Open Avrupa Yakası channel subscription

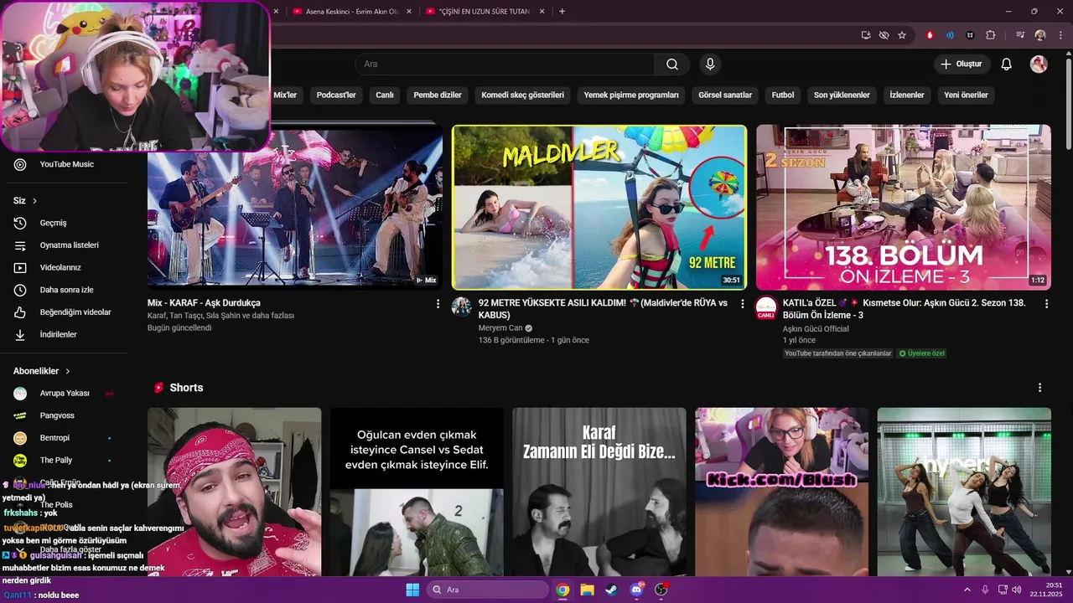[67, 394]
